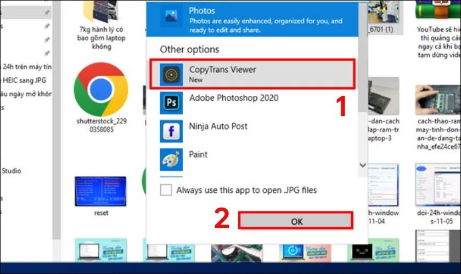Screen dimensions: 461x274
Task: Click the reset file name text
Action: (x=101, y=213)
